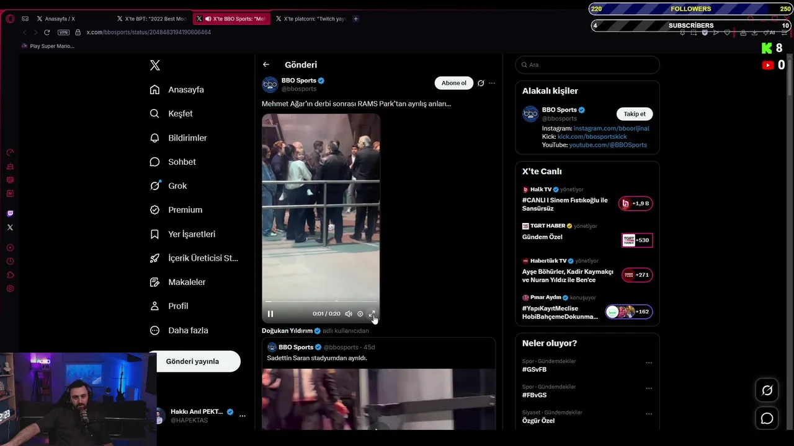Click the Grok icon beside Abone ol

[481, 83]
